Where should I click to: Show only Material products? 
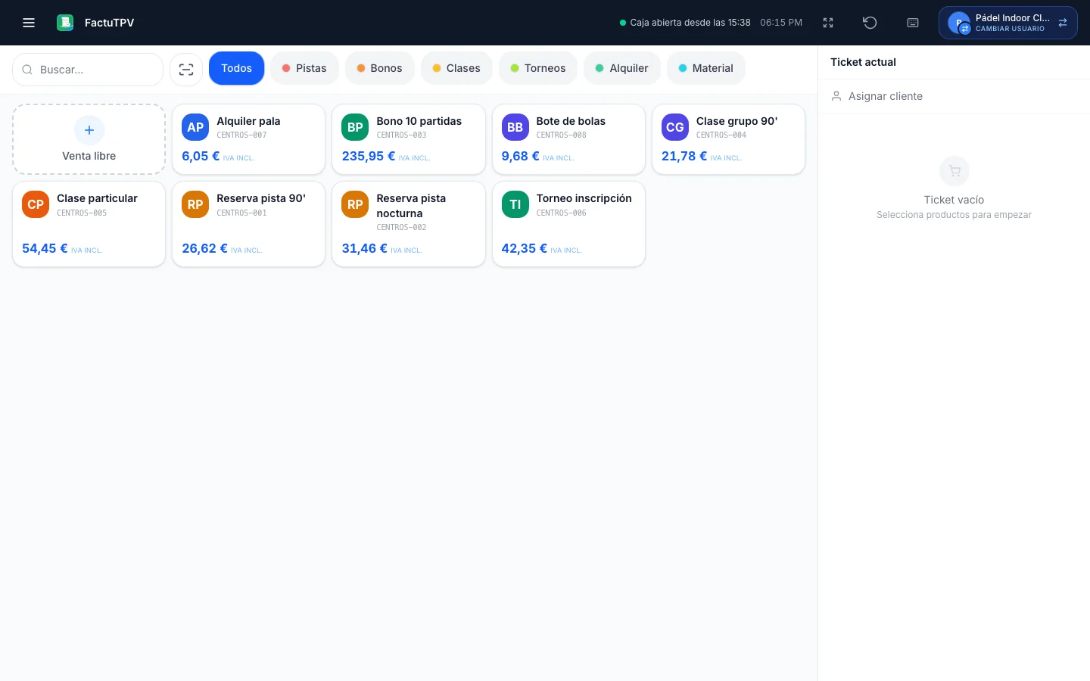click(706, 68)
